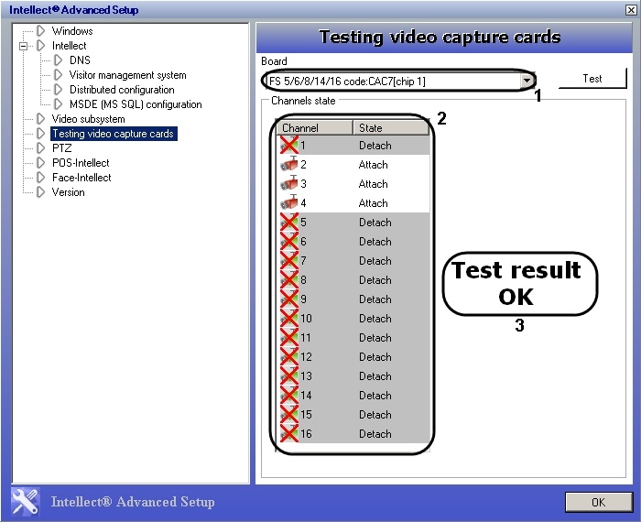
Task: Close the Advanced Setup window
Action: click(631, 10)
